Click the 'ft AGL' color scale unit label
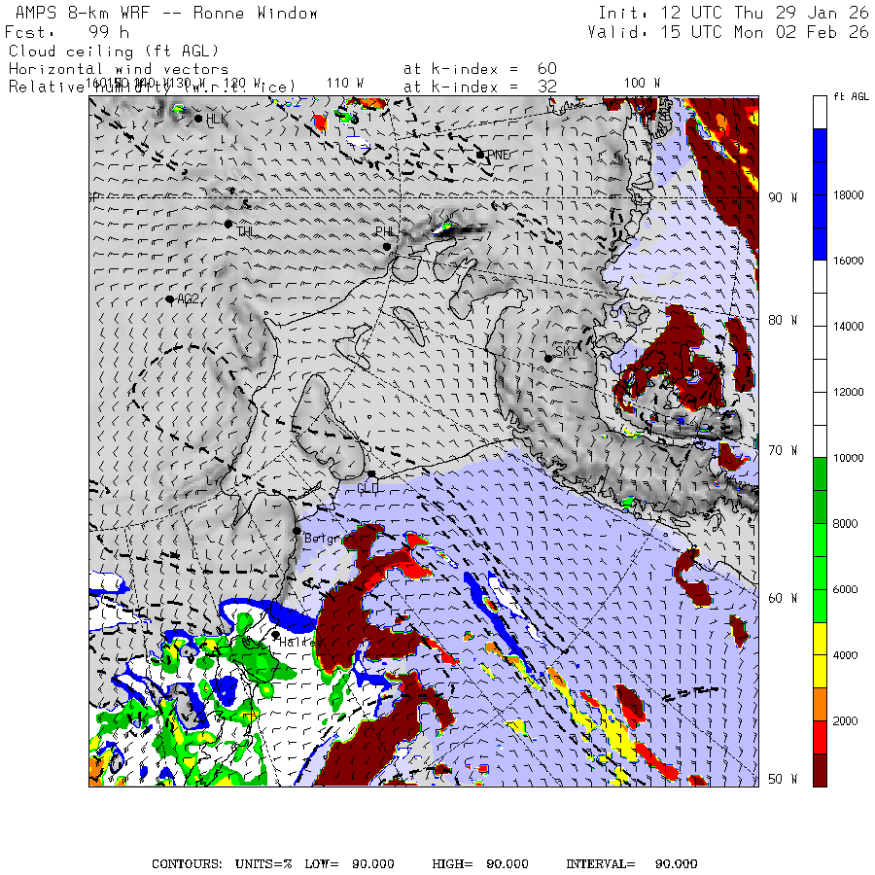 [x=851, y=96]
